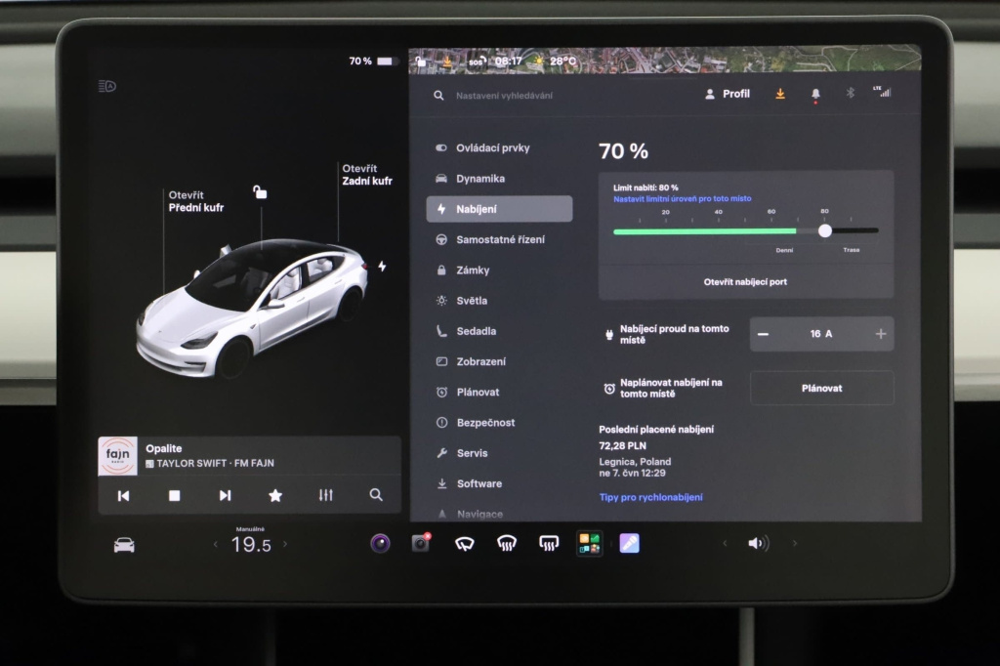Image resolution: width=1000 pixels, height=666 pixels.
Task: Tap the 72,28 PLN charging cost
Action: click(x=622, y=446)
